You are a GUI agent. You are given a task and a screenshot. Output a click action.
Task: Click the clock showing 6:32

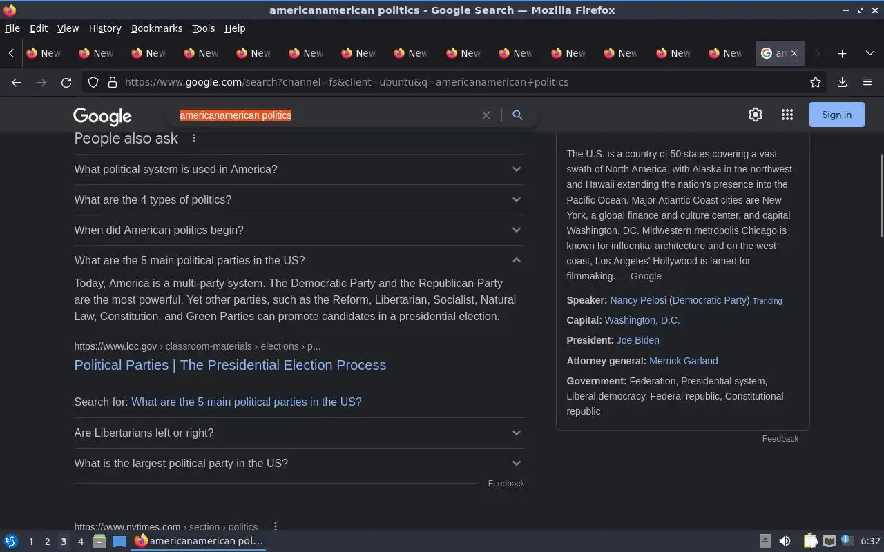(x=870, y=542)
